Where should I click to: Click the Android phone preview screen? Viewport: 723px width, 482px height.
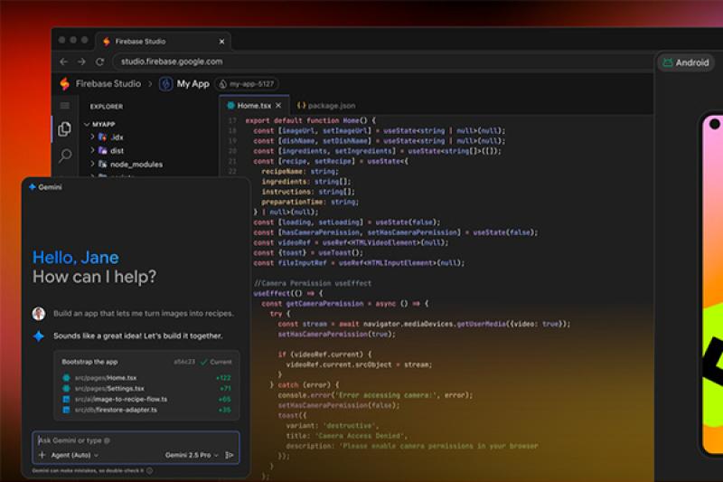coord(711,284)
